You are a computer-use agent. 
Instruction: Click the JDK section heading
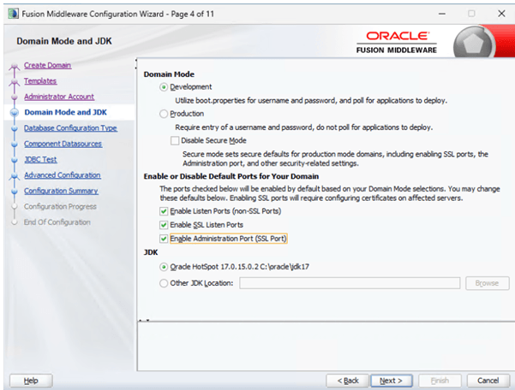click(x=151, y=252)
